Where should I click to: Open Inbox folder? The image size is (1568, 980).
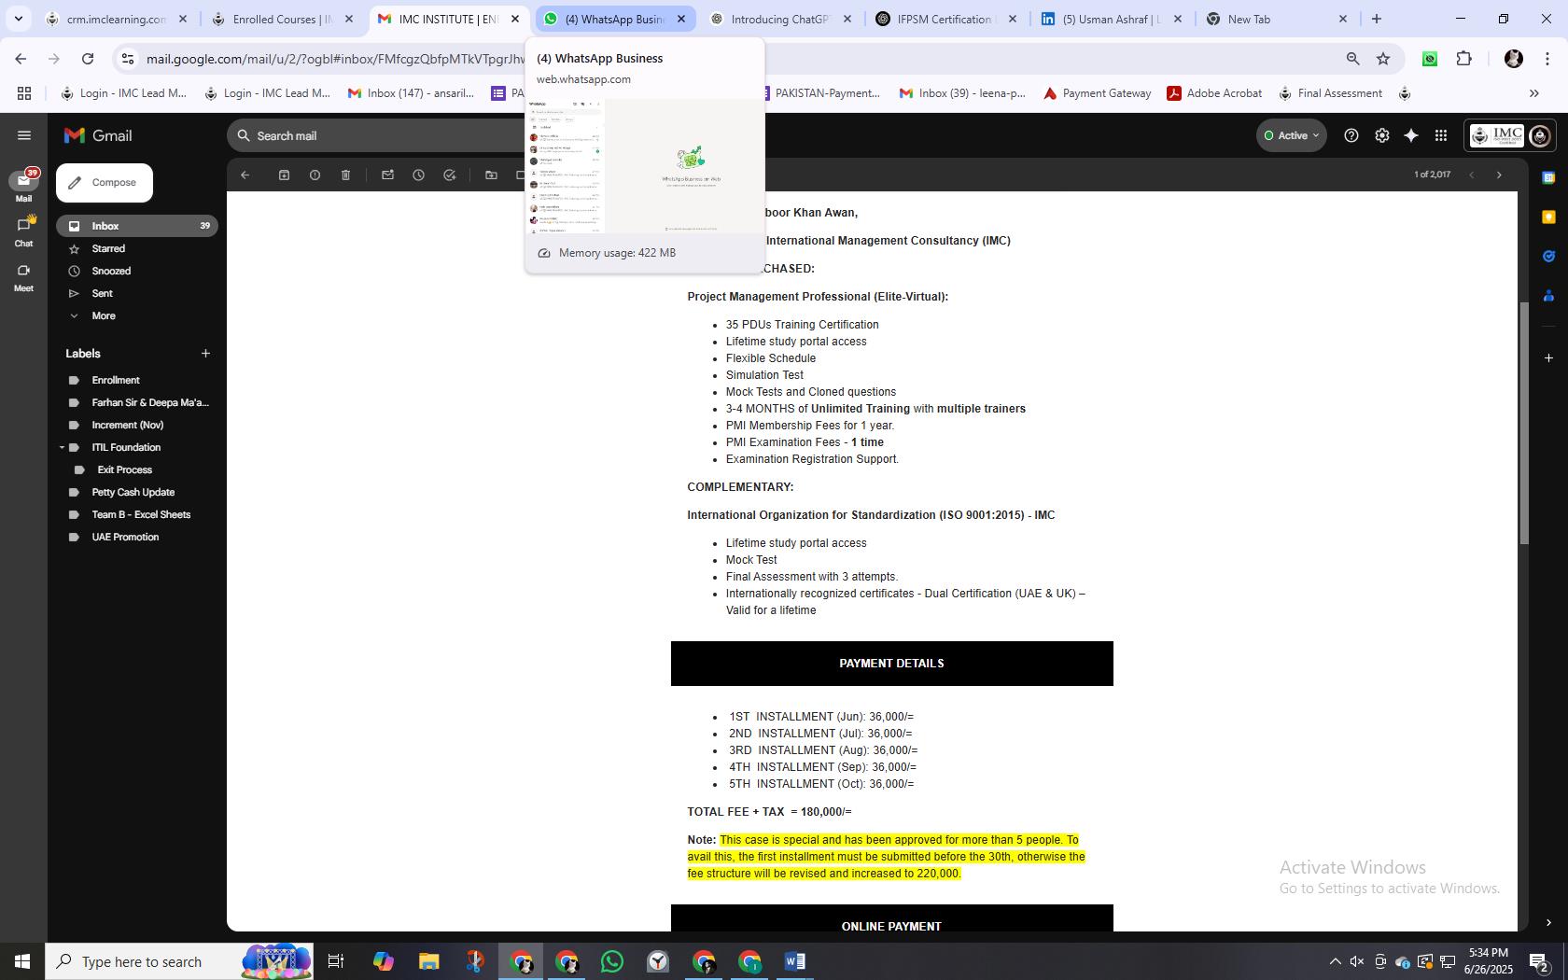click(x=137, y=226)
